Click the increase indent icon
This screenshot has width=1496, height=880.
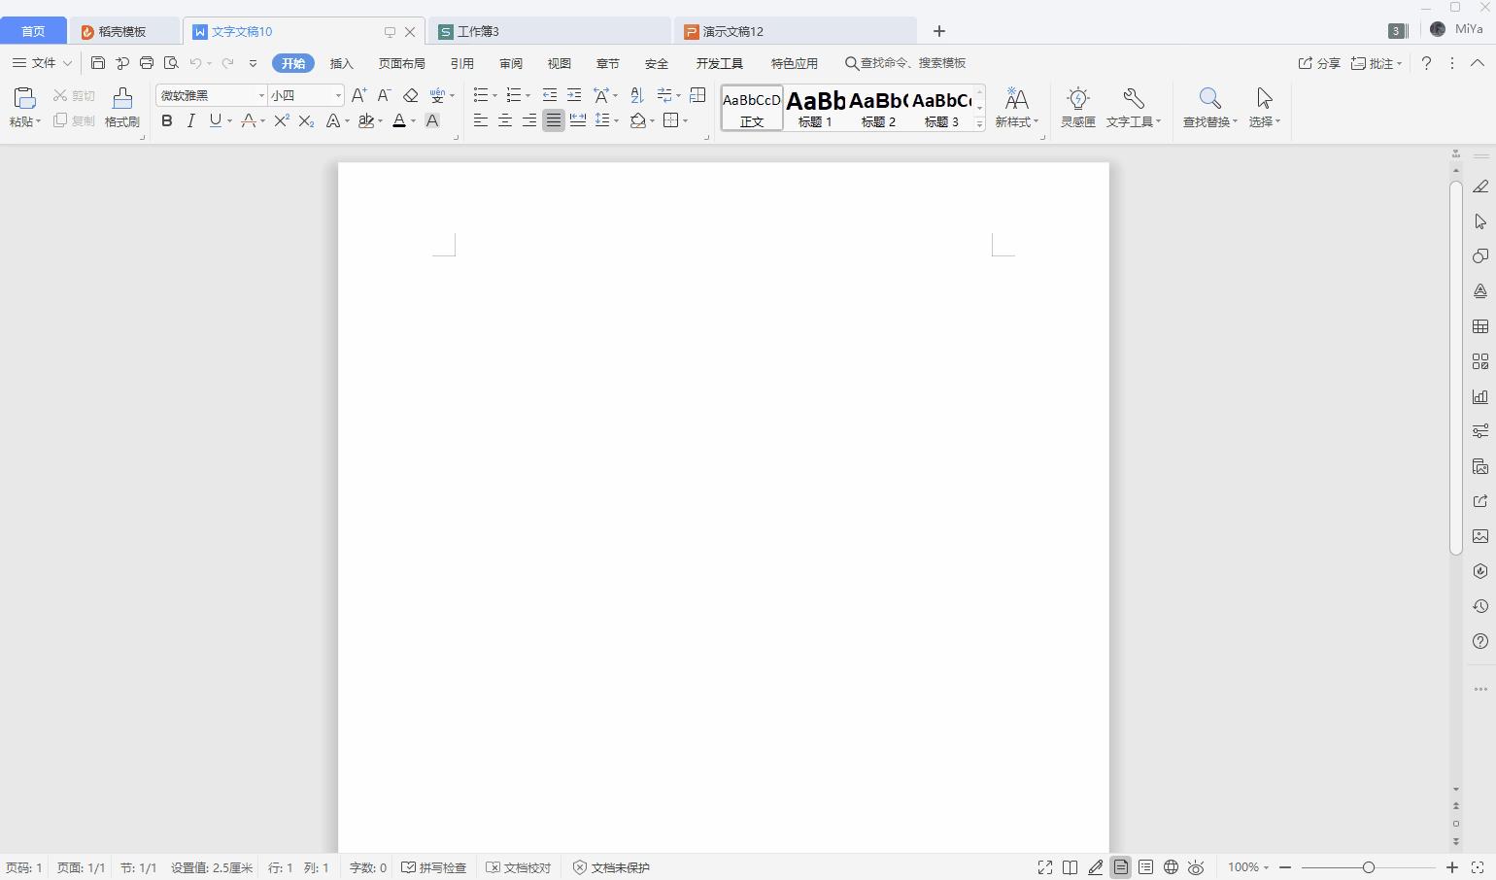click(574, 95)
